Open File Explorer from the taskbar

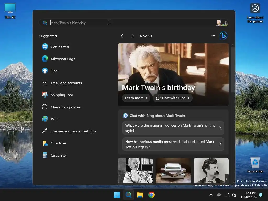[x=140, y=195]
